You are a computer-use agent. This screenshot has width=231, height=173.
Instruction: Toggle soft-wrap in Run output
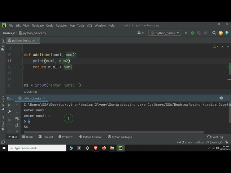pos(17,119)
